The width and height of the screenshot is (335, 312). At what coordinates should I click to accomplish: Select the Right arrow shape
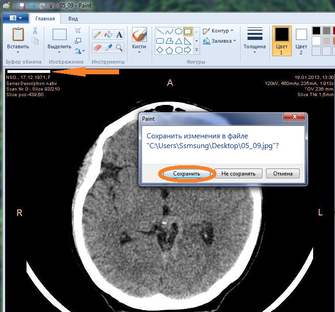pyautogui.click(x=188, y=50)
